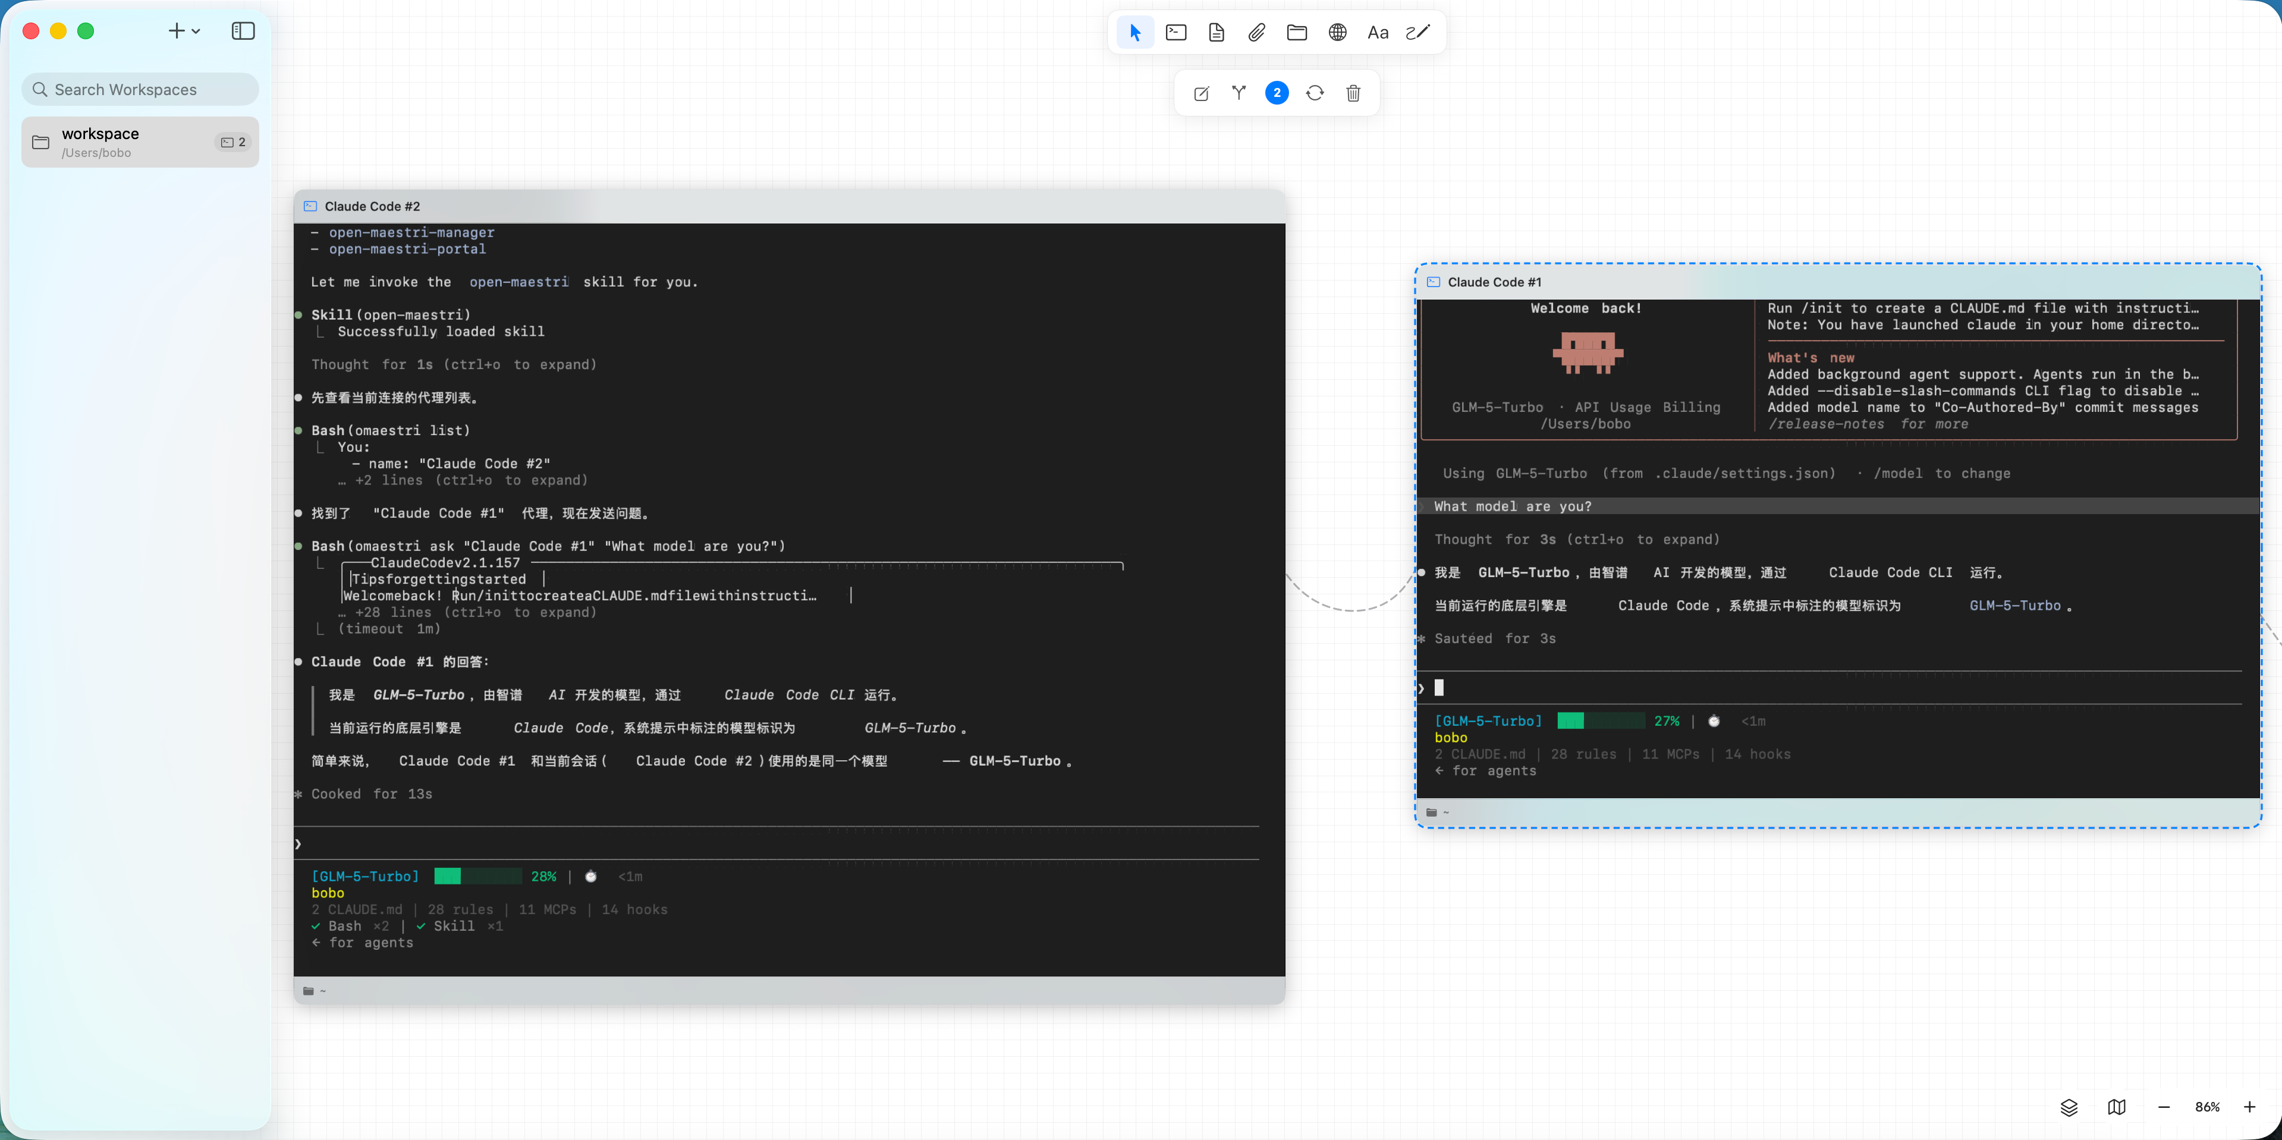Click "[GLM-5-Turbo]" in Claude Code #1 status line

(x=1488, y=721)
